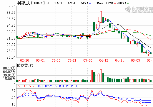Click the 88.13万 volume axis label
153x107 pixels.
(x=9, y=68)
